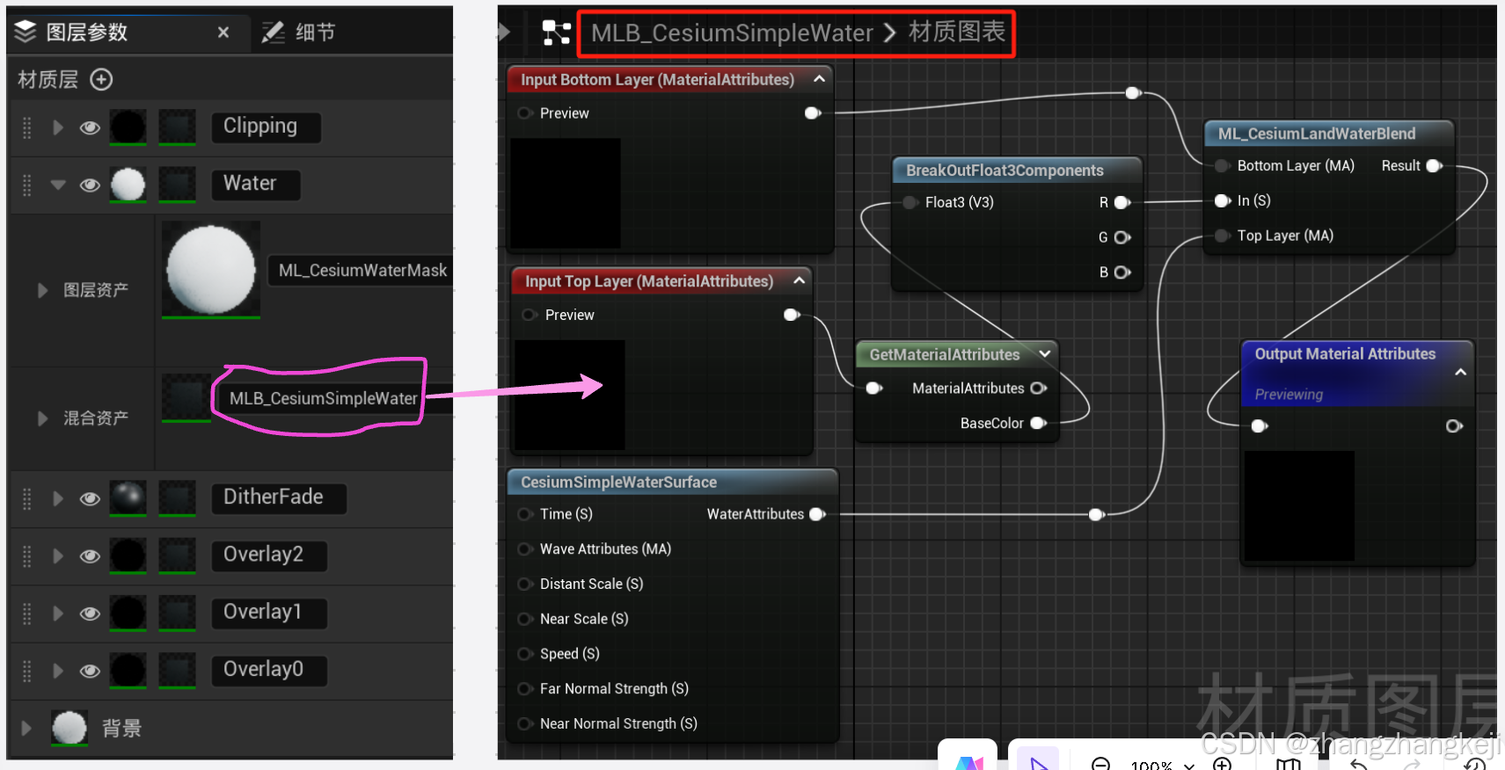Click the Bottom Layer (MA) input pin
The width and height of the screenshot is (1505, 770).
(1222, 166)
